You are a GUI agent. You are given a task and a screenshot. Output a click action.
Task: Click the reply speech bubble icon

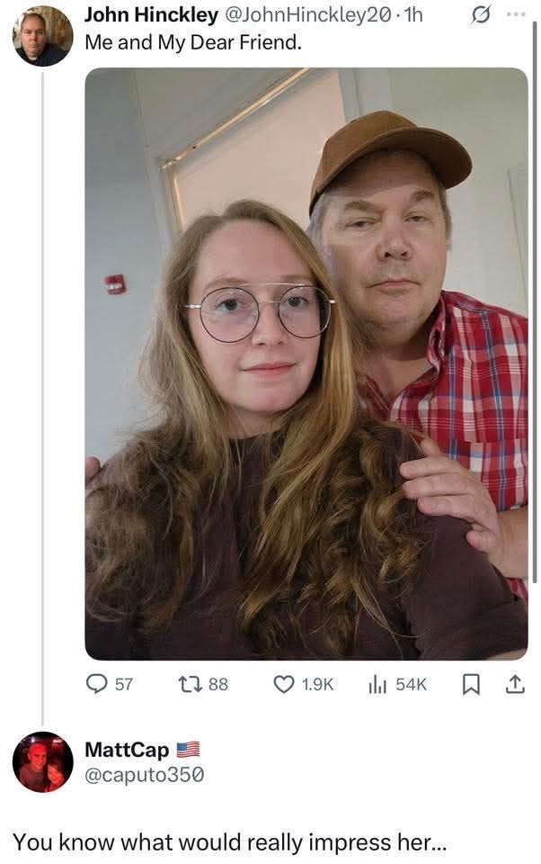[96, 684]
